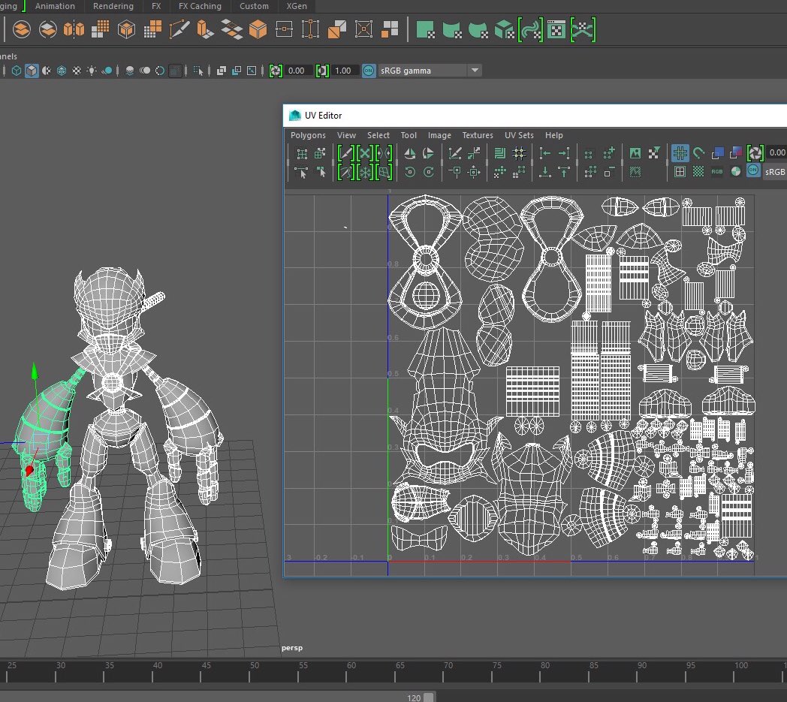This screenshot has height=702, width=787.
Task: Toggle smooth shade all in viewport
Action: point(32,71)
